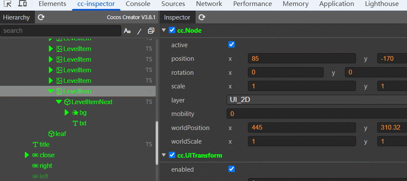Switch to the Console tab

[x=138, y=4]
